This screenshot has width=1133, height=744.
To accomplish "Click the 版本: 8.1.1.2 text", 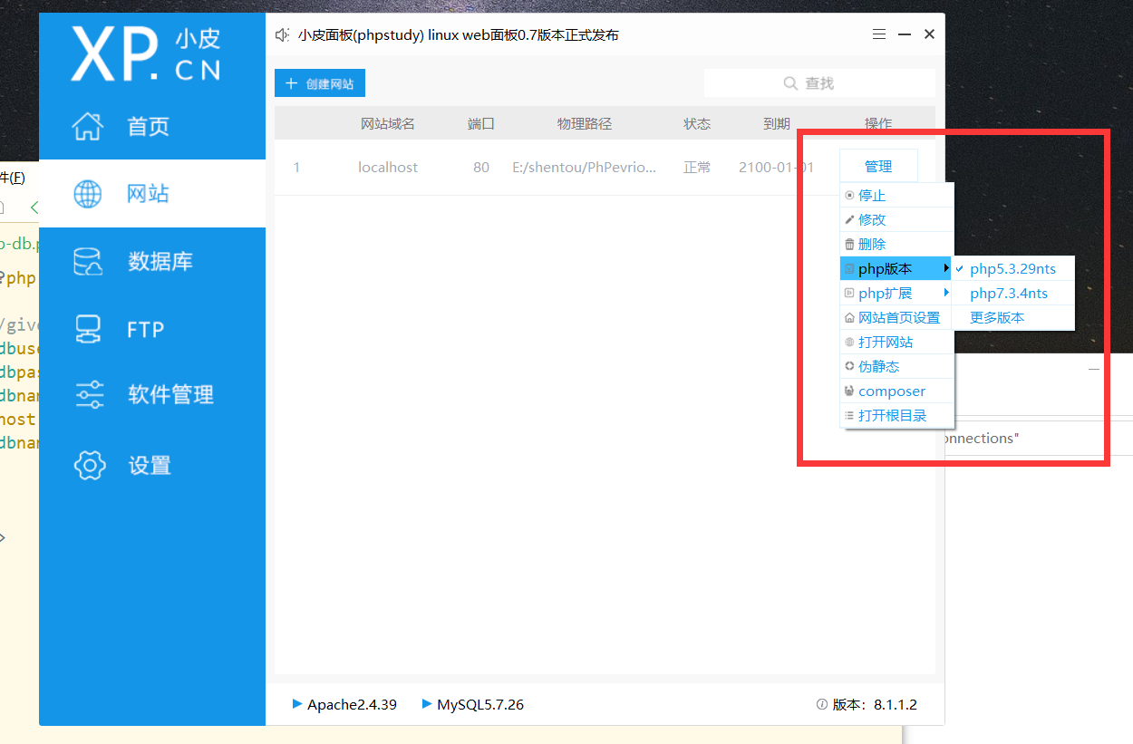I will 875,704.
